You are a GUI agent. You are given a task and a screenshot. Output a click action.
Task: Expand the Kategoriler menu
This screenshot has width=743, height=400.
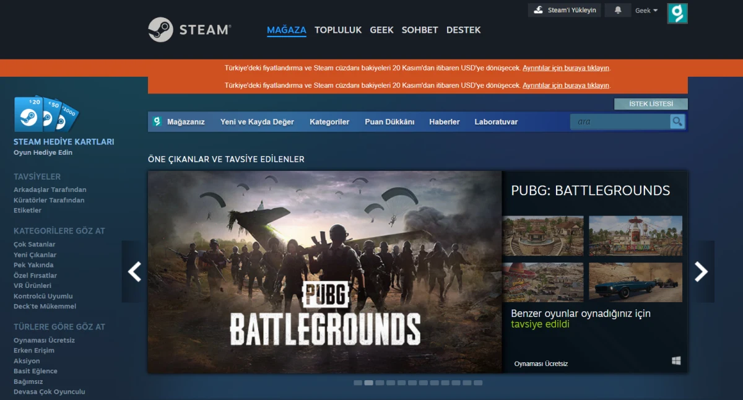point(329,122)
